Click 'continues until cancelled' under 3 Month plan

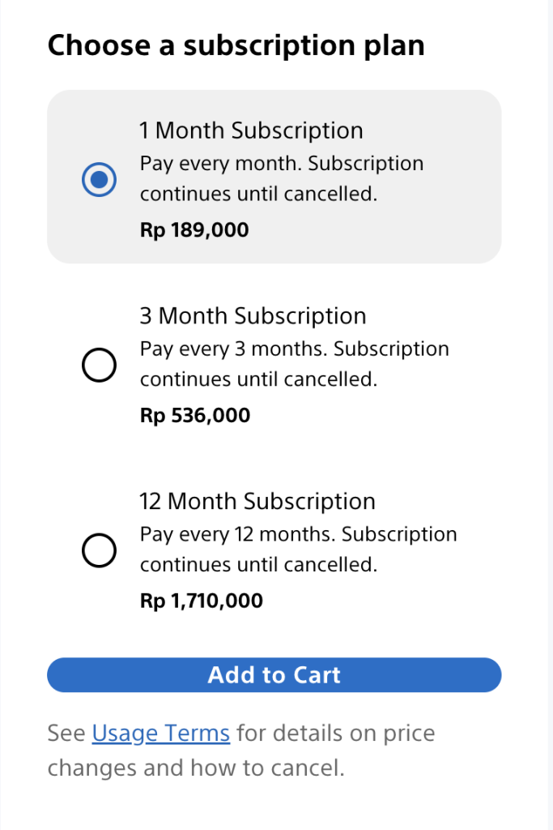pyautogui.click(x=258, y=379)
